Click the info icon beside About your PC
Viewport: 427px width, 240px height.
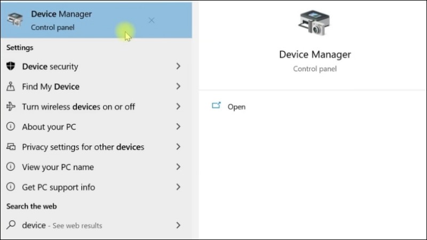tap(11, 126)
